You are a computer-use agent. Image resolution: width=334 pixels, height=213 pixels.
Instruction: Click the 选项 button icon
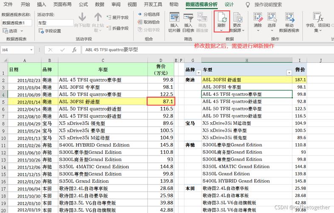coord(5,31)
